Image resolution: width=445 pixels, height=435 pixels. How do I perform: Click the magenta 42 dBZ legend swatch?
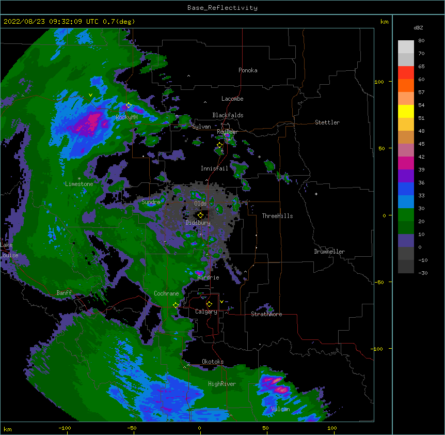click(406, 163)
